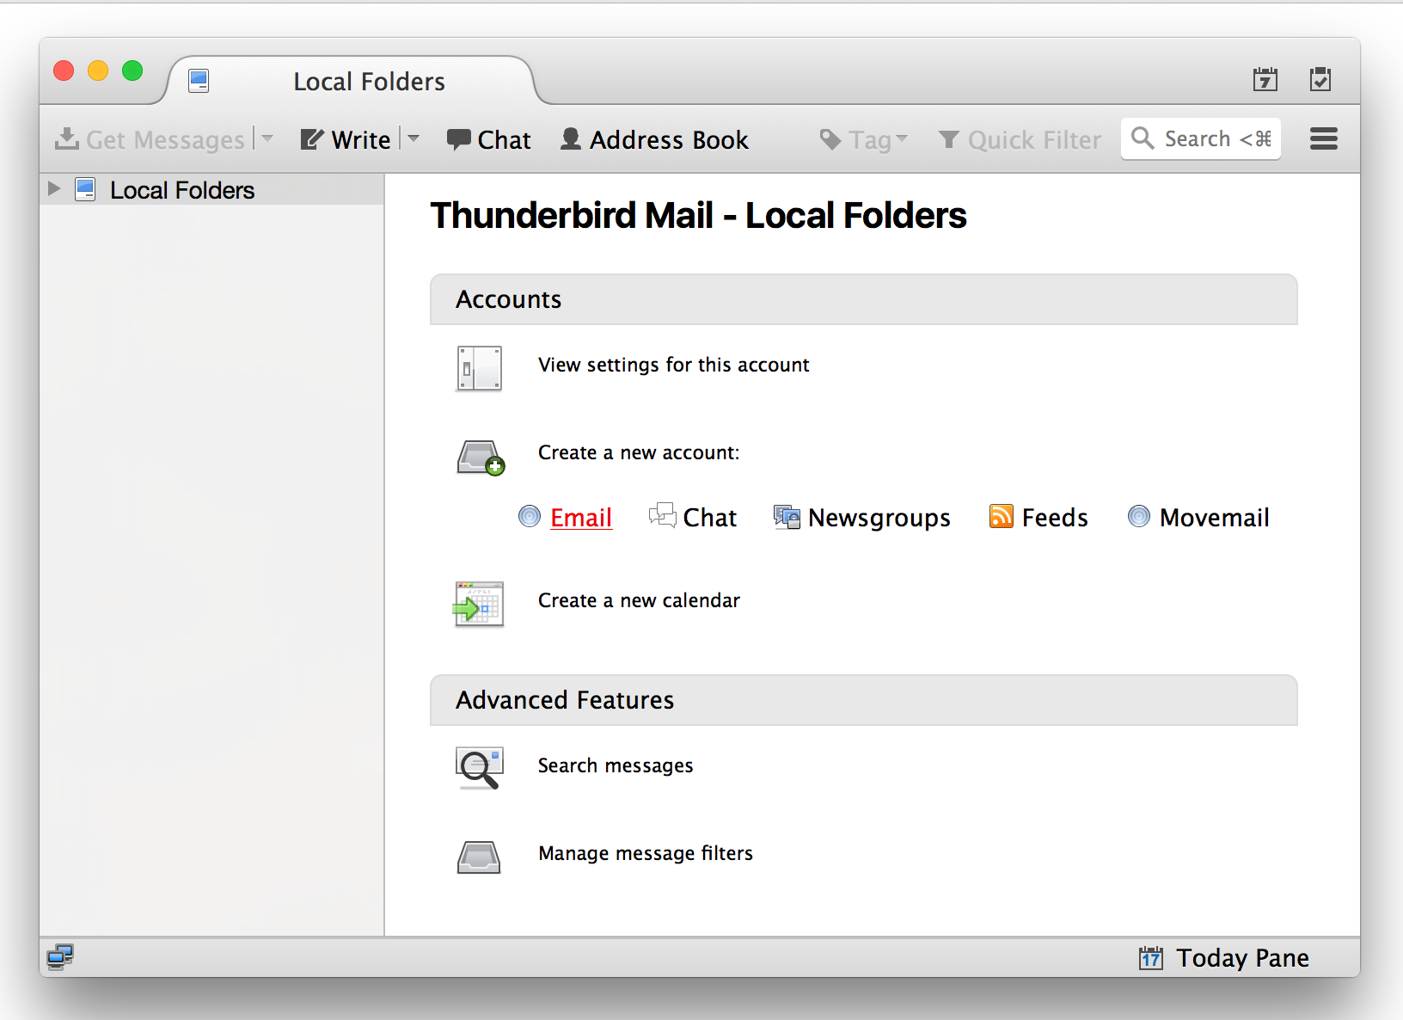Open the Tag dropdown

(x=863, y=139)
